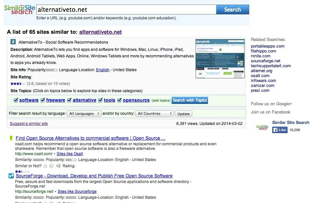This screenshot has height=203, width=321.
Task: Click the Similar Site Search Facebook link
Action: pos(291,122)
